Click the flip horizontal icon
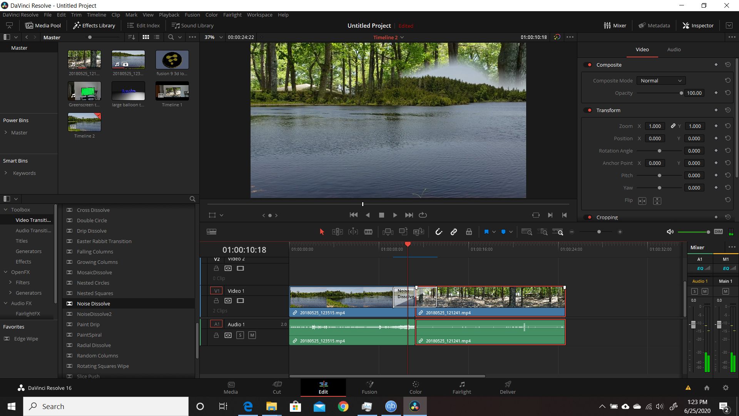The width and height of the screenshot is (739, 416). coord(642,201)
